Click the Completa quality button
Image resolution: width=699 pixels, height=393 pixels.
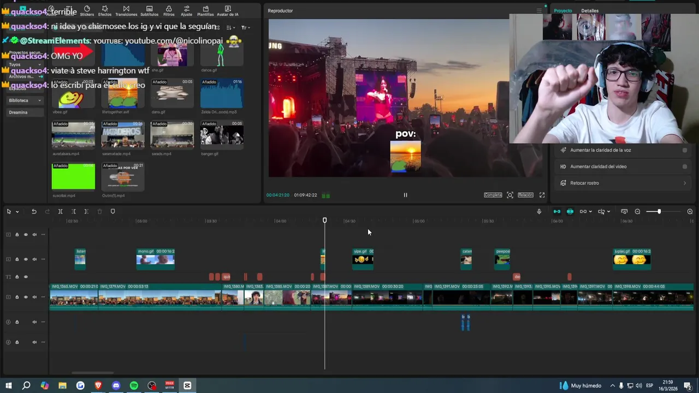click(493, 195)
